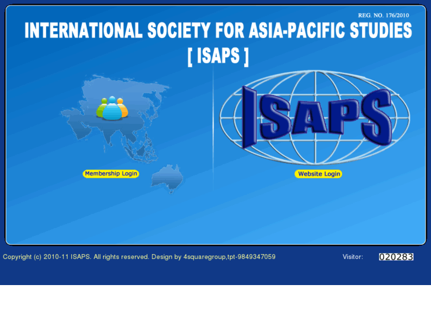The height and width of the screenshot is (323, 431).
Task: Open the Website Login button
Action: pyautogui.click(x=318, y=174)
